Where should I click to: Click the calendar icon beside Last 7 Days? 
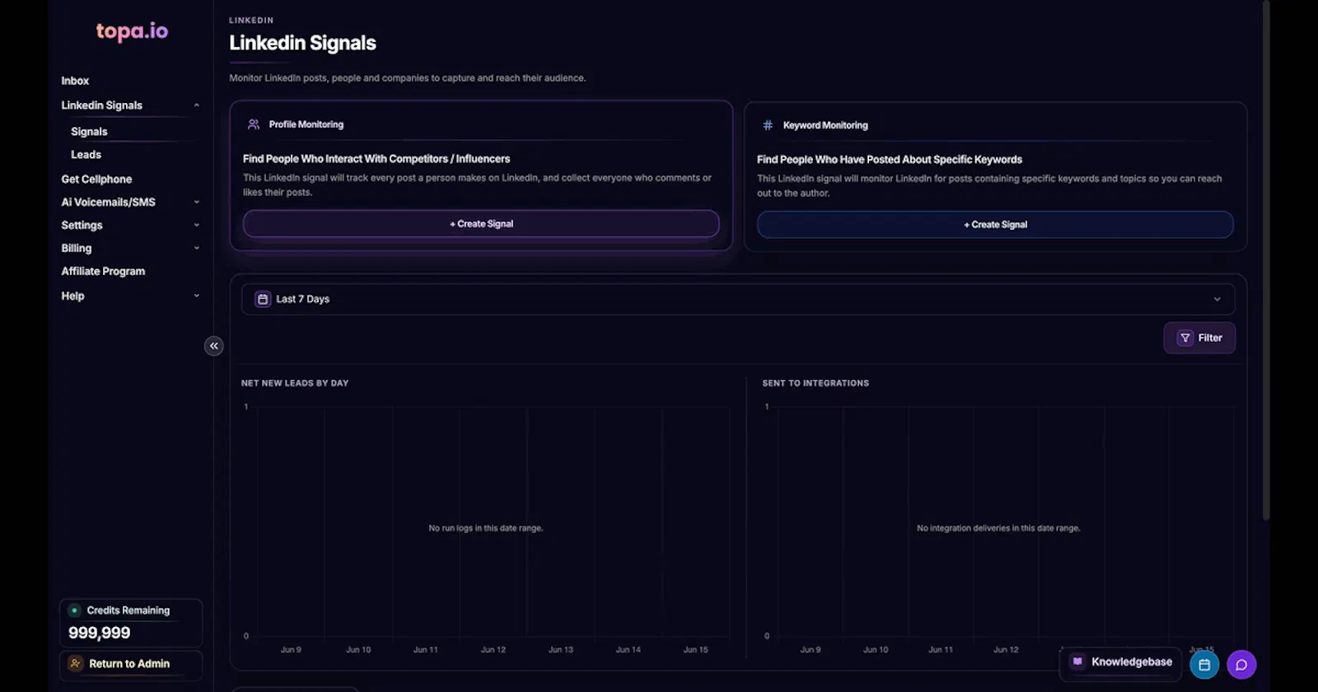(x=263, y=299)
